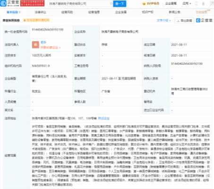214x189 pixels.
Task: Select the registered capital 100万元人民币
Action: click(42, 55)
